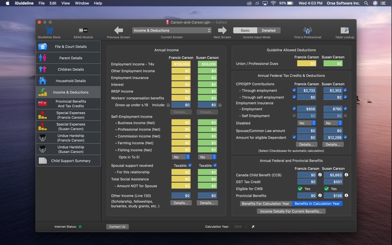Click Francis Employment income T4s field

pyautogui.click(x=181, y=64)
